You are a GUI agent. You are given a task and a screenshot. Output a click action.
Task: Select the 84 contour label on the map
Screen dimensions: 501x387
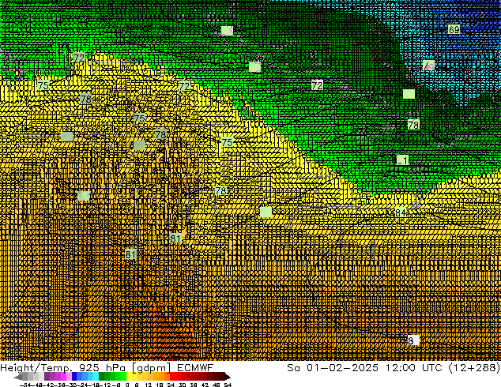[x=401, y=212]
